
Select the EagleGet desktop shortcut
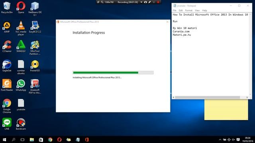7,66
